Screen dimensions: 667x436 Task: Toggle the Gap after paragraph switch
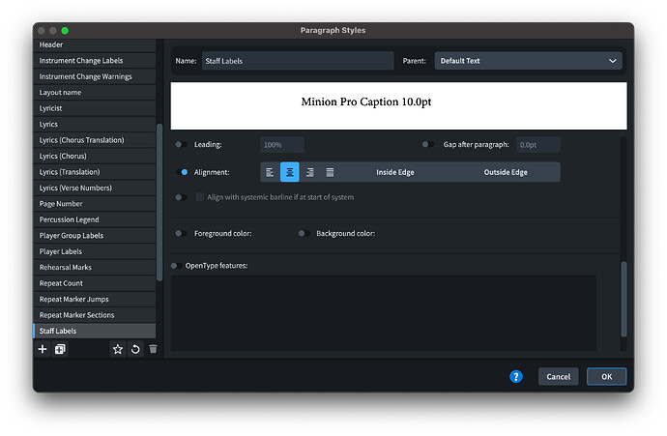click(428, 145)
